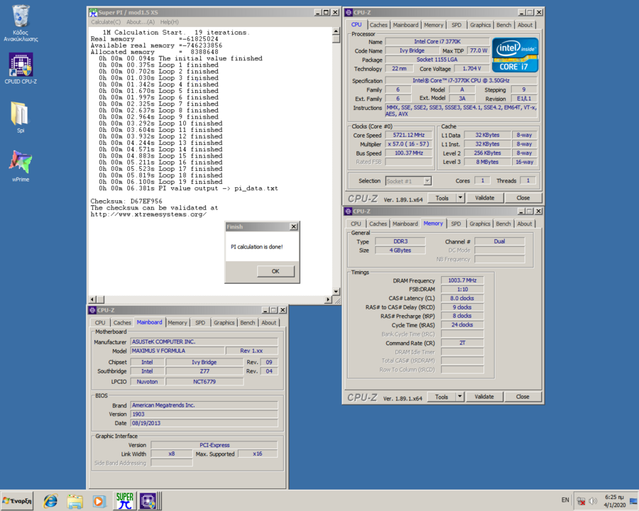Screen dimensions: 639x511
Task: Click Close button in CPU-Z CPU window
Action: pos(523,198)
